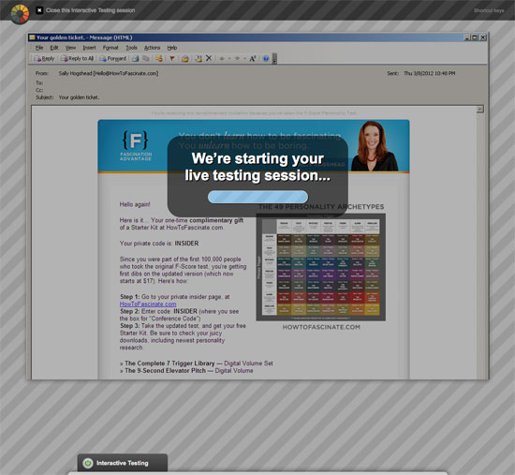The image size is (515, 475).
Task: Expand the toolbar options arrow
Action: point(275,58)
